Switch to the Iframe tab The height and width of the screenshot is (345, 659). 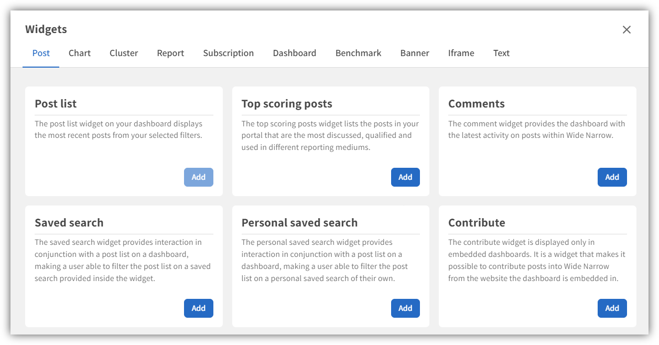pos(461,53)
